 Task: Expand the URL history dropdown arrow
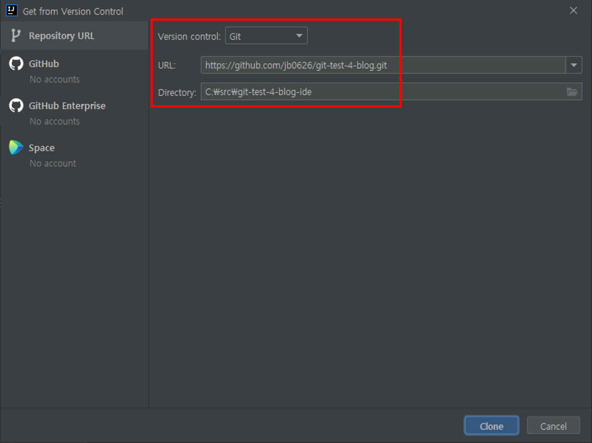coord(574,65)
